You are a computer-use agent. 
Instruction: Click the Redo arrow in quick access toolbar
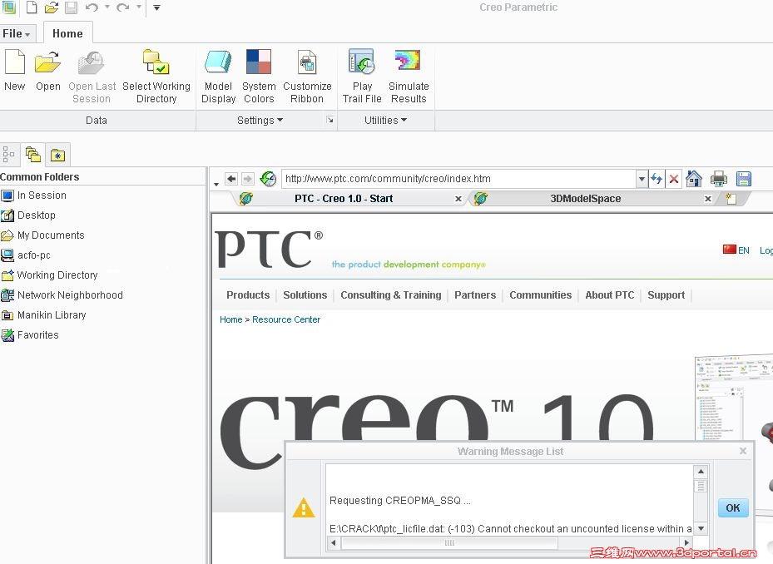[123, 7]
